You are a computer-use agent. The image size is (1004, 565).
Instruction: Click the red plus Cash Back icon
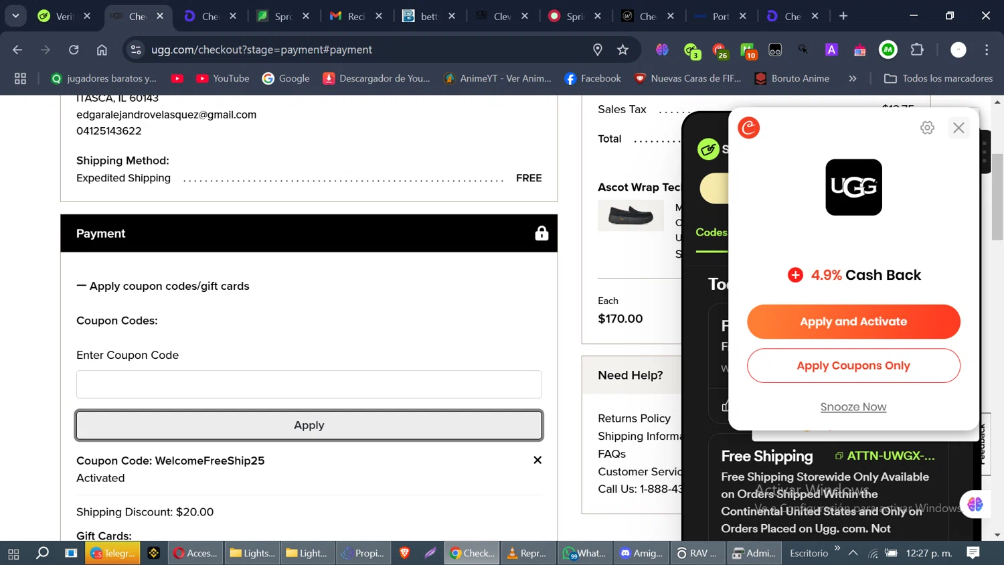coord(795,275)
